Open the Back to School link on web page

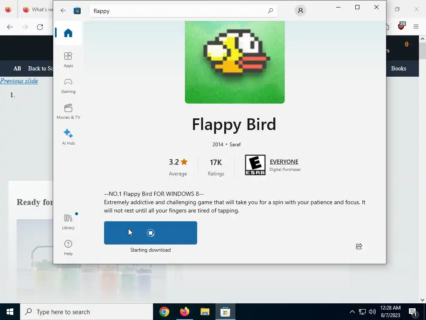click(40, 69)
